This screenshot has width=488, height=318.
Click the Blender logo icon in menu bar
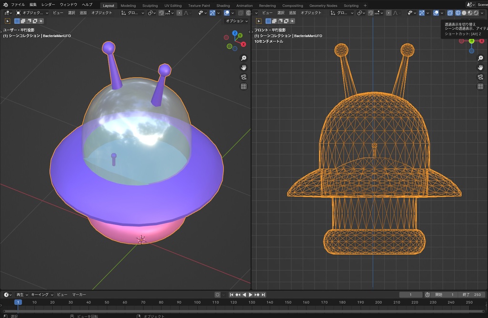click(x=5, y=5)
